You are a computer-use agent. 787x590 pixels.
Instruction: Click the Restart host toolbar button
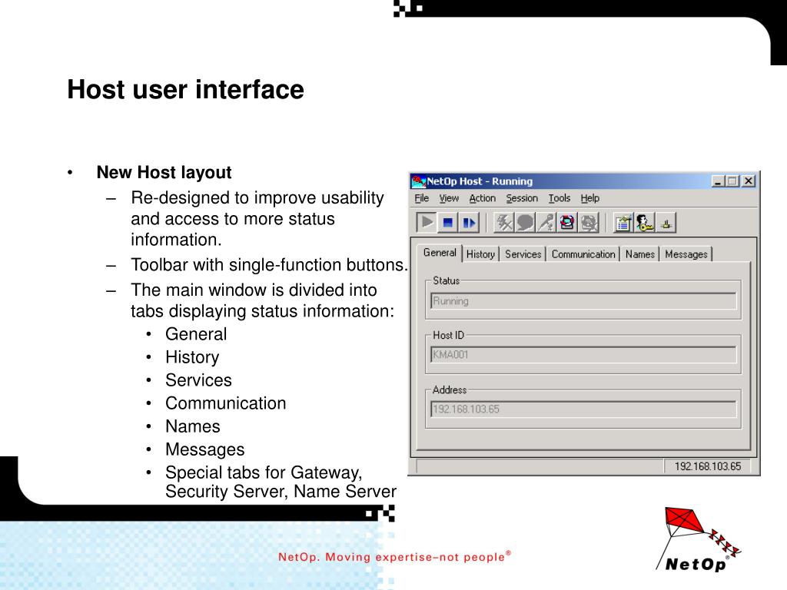(x=469, y=222)
